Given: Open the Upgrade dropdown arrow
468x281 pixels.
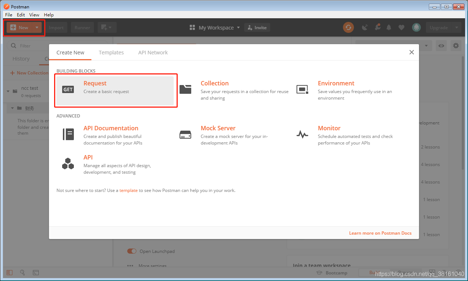Looking at the screenshot, I should (456, 27).
